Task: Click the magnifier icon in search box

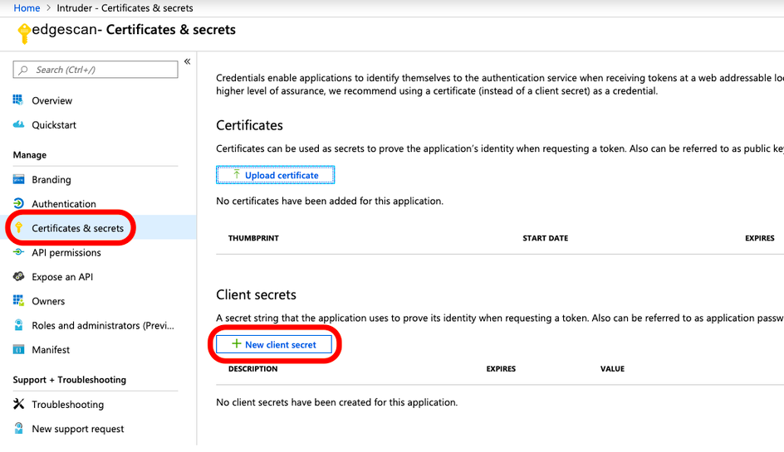Action: (23, 70)
